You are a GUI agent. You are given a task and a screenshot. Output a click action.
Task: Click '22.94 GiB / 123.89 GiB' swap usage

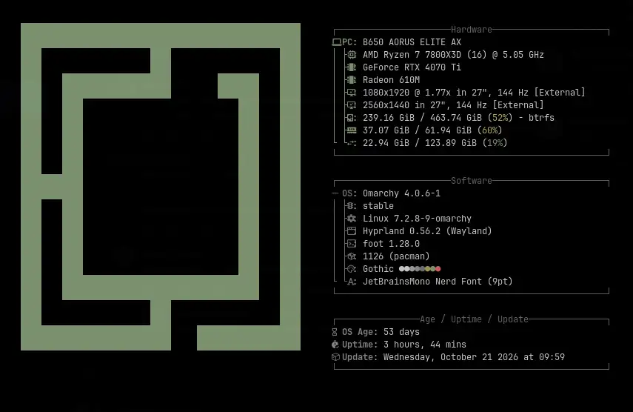[420, 143]
